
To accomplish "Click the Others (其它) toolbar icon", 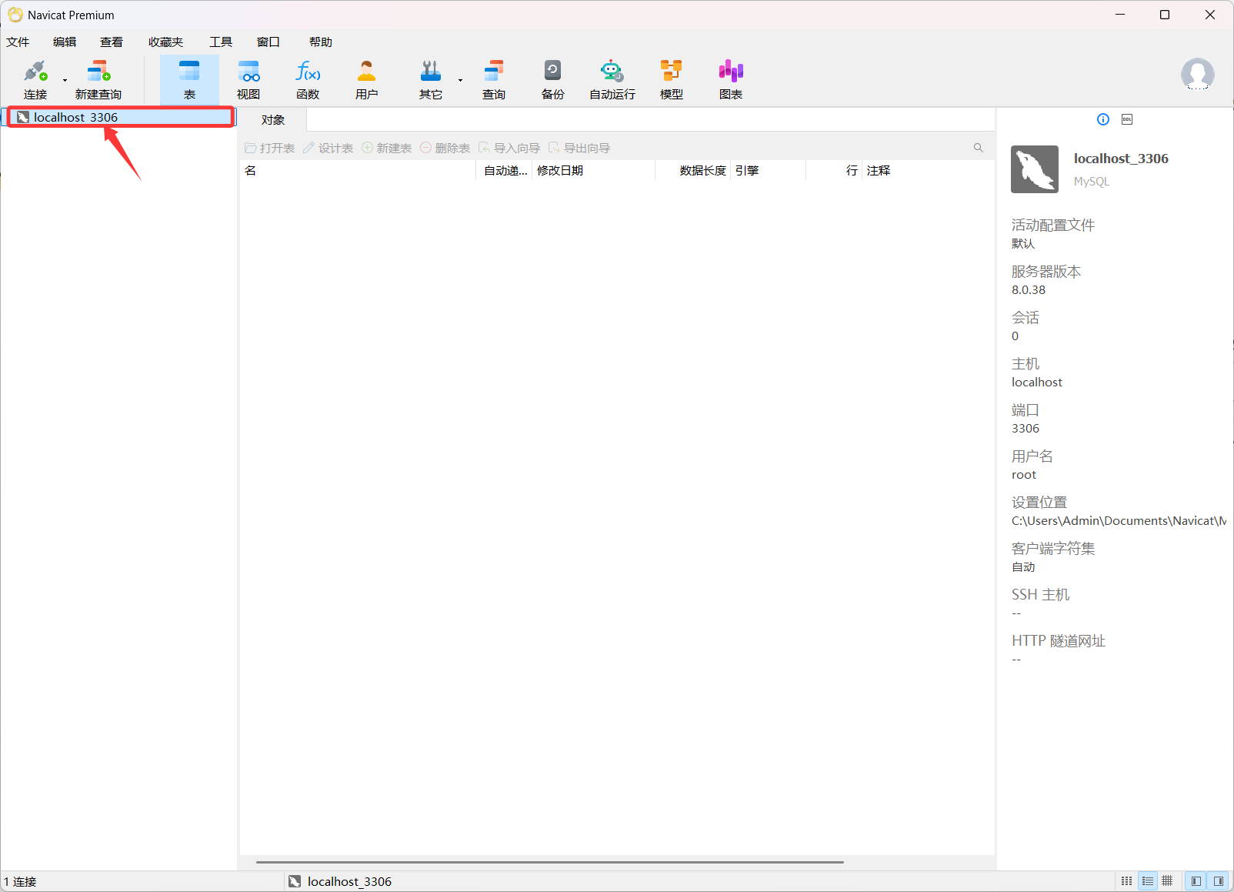I will pyautogui.click(x=431, y=80).
